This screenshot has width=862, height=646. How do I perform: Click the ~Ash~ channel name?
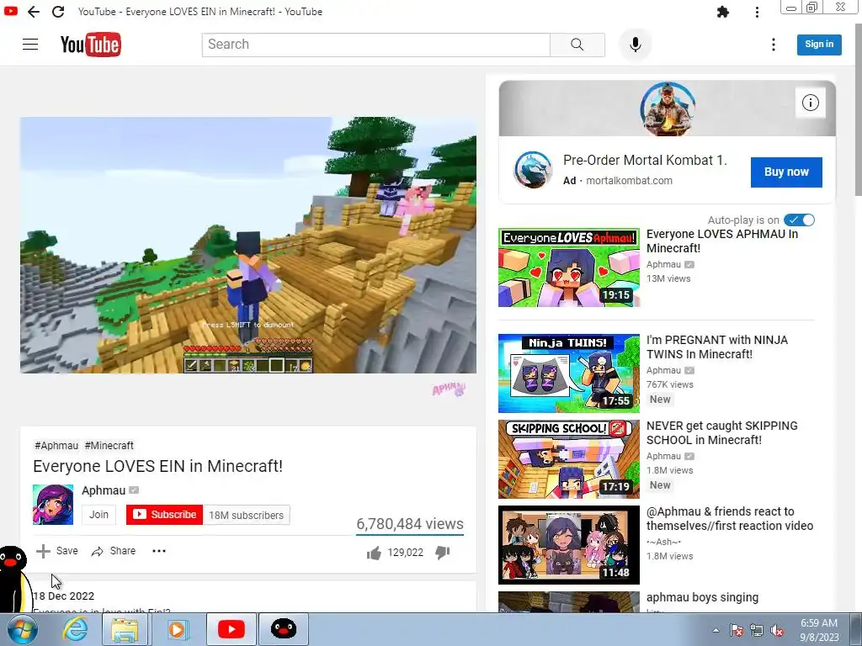point(663,542)
